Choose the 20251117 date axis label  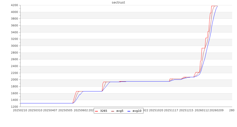click(171, 110)
